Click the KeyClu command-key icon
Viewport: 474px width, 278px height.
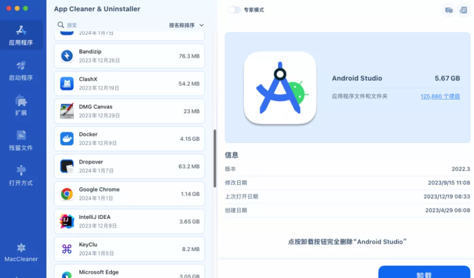pyautogui.click(x=67, y=249)
